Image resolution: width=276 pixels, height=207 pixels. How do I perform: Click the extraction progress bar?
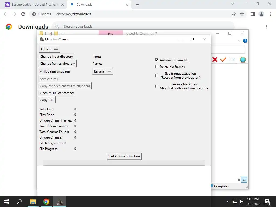click(x=124, y=163)
